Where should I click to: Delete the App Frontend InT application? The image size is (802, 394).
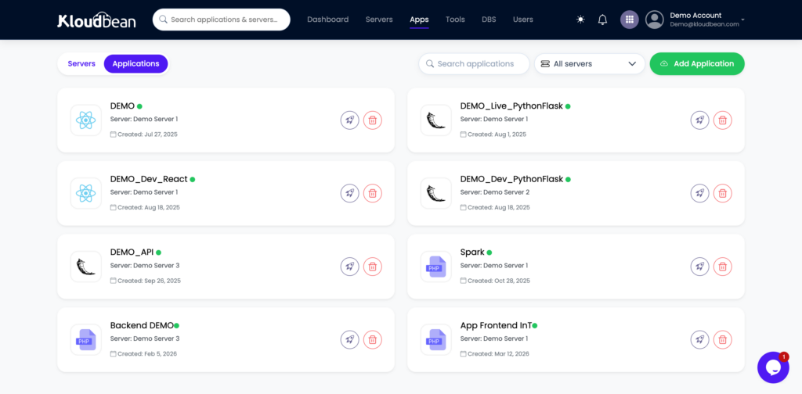(x=723, y=339)
